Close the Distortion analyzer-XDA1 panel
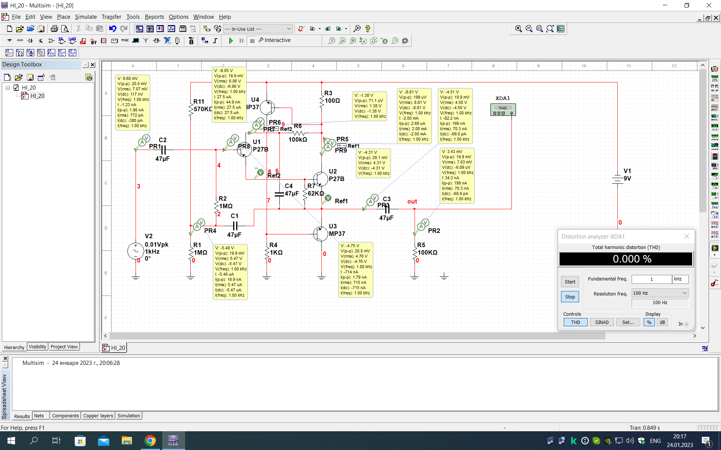The height and width of the screenshot is (450, 721). coord(687,236)
